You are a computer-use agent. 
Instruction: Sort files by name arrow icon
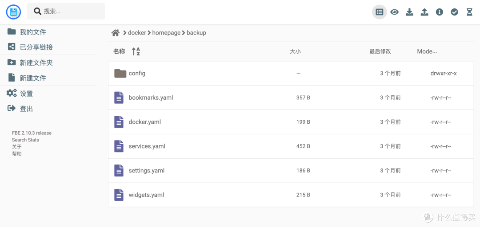click(x=136, y=51)
